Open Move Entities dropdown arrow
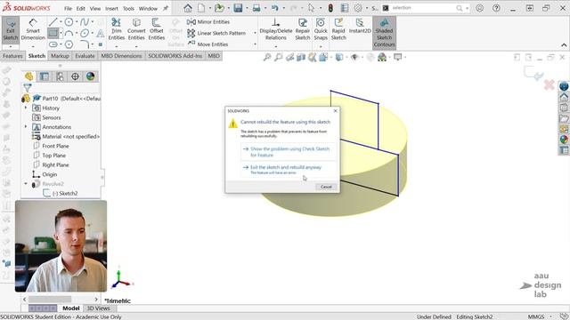Screen dimensions: 570x320 (x=255, y=44)
